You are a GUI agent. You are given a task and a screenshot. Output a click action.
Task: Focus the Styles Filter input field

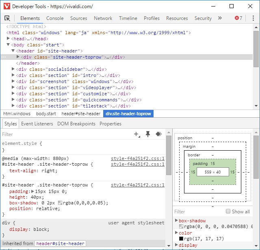click(66, 134)
